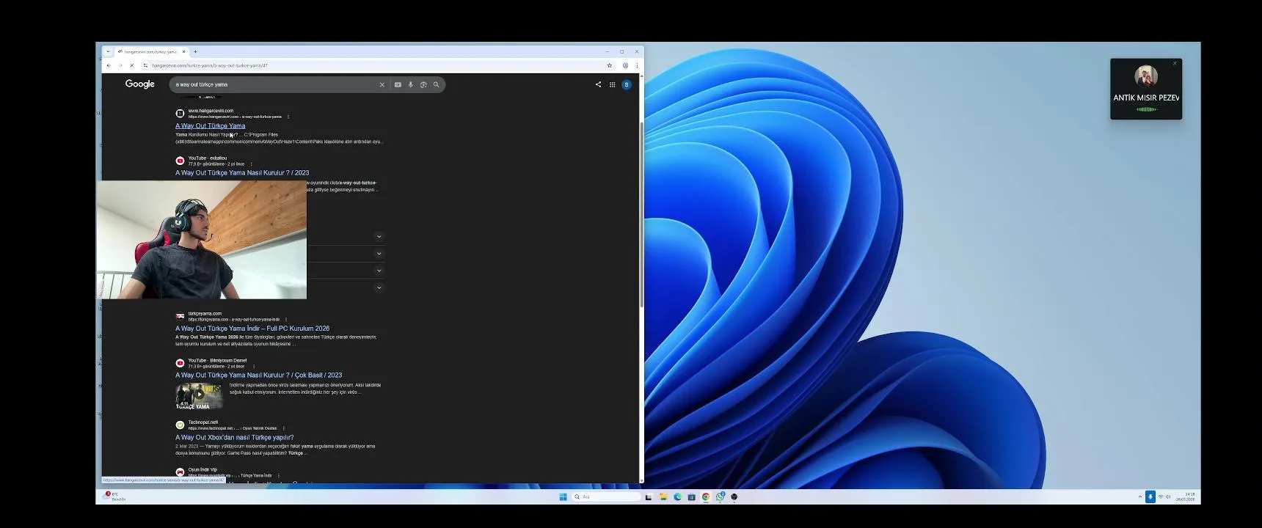Expand the first related question chevron
Screen dimensions: 1262x528
(379, 236)
